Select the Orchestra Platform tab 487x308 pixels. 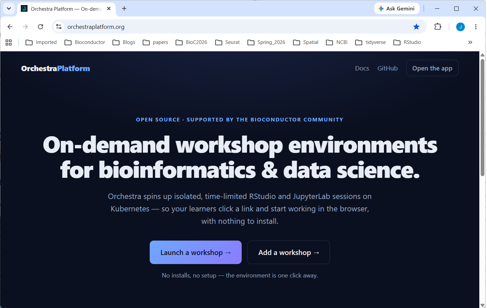coord(66,9)
